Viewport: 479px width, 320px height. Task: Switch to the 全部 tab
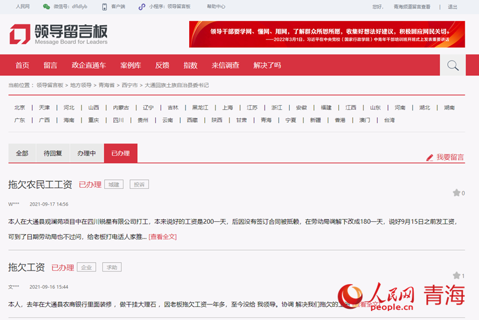click(22, 153)
